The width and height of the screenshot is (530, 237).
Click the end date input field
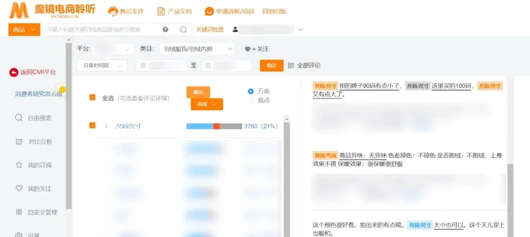[x=226, y=66]
